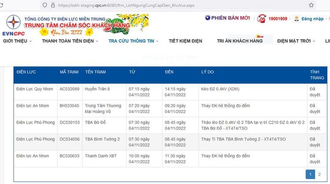
Task: Select the 10:00 ngày 04/11/2022 start time
Action: [139, 159]
